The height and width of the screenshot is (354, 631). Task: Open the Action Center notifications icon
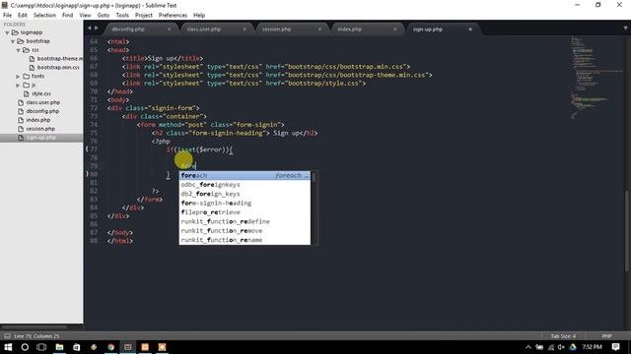[x=615, y=347]
